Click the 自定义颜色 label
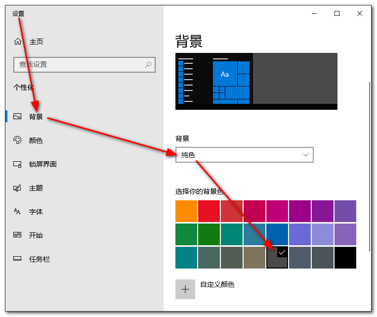 pos(217,284)
